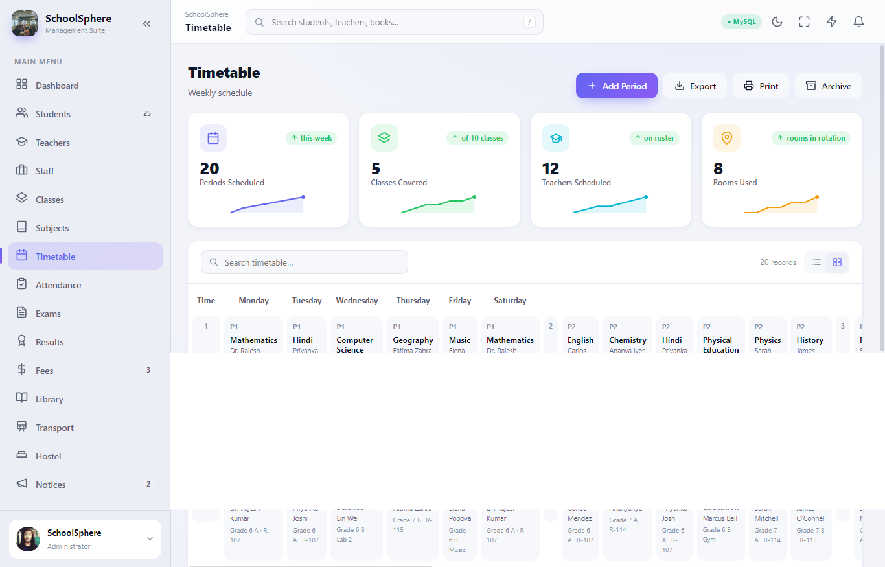Viewport: 885px width, 567px height.
Task: Click the Add Period button
Action: (616, 86)
